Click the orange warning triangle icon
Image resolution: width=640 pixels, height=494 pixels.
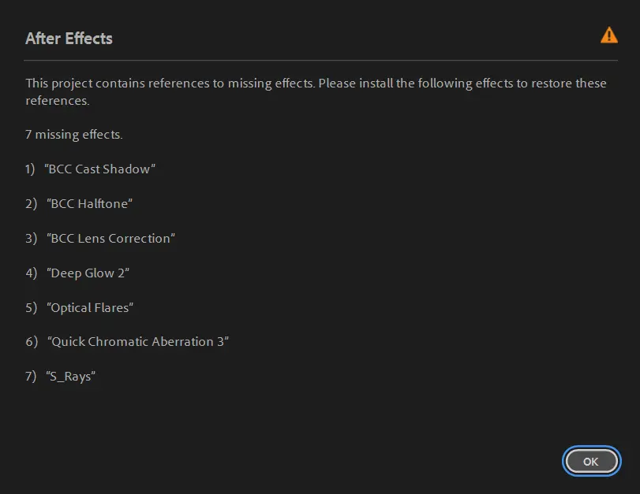(608, 35)
